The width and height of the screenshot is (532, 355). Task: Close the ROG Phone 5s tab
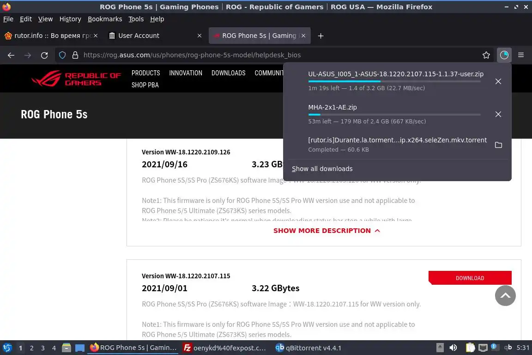pos(303,36)
